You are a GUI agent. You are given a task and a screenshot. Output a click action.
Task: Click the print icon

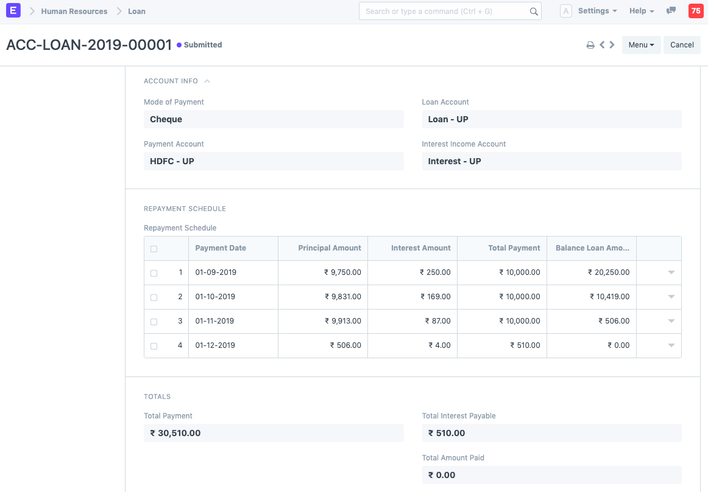coord(590,44)
